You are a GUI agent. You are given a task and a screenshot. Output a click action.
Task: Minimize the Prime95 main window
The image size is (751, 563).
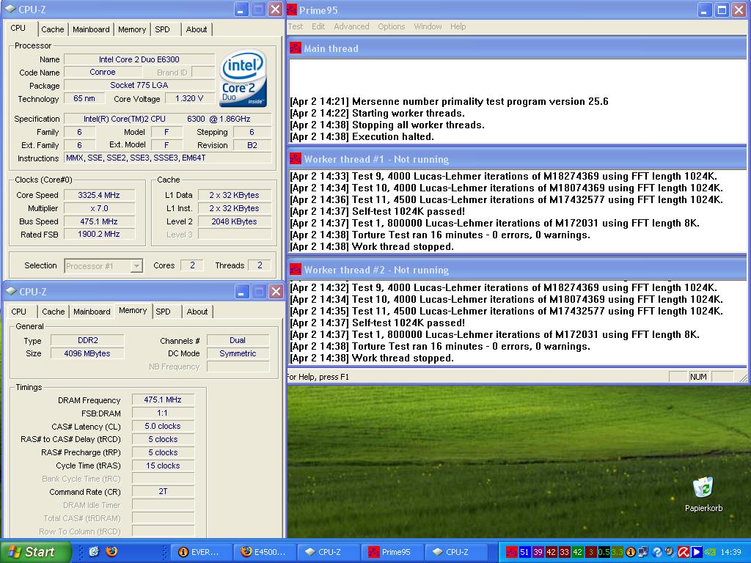704,10
